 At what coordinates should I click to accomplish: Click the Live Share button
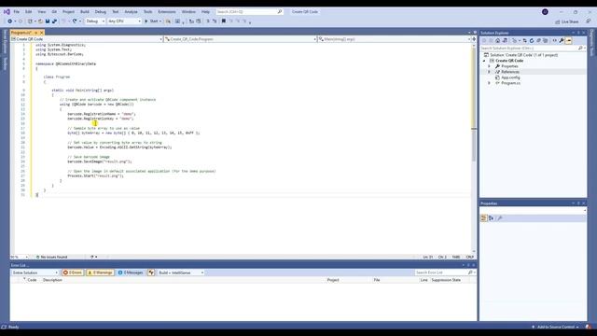click(x=566, y=21)
